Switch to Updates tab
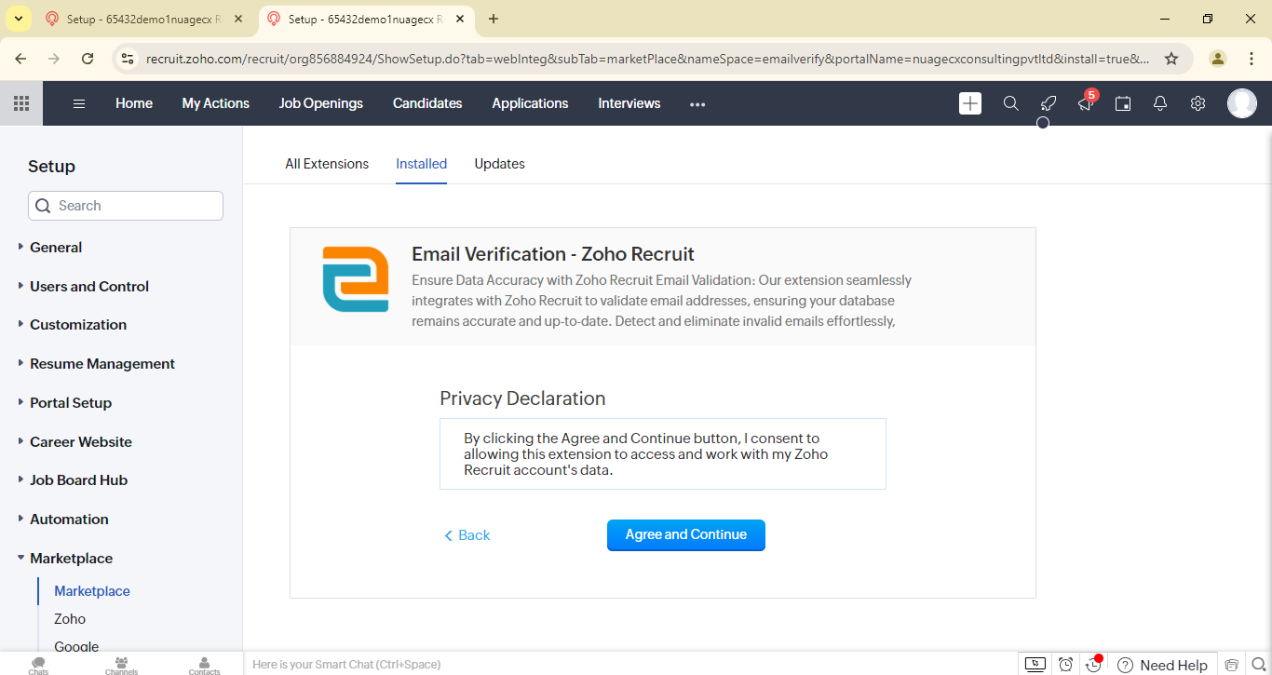This screenshot has width=1272, height=675. [500, 164]
